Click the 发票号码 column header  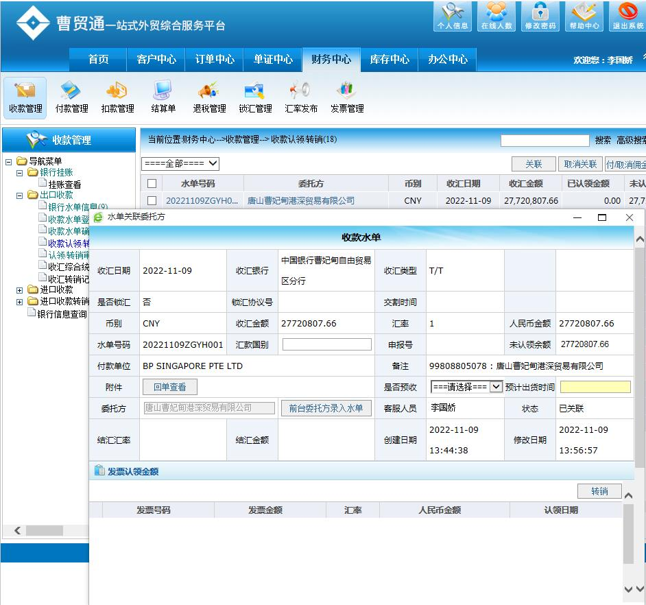[x=153, y=510]
